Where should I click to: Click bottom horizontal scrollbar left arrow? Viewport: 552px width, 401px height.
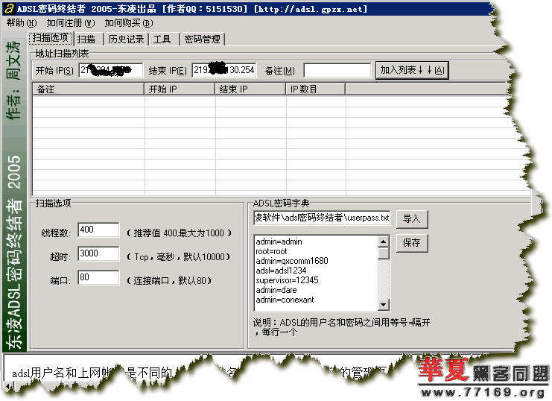click(7, 387)
